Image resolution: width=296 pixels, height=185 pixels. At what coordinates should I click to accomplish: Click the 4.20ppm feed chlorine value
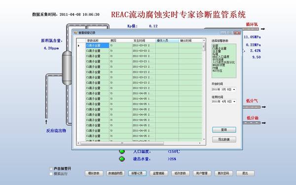point(51,48)
